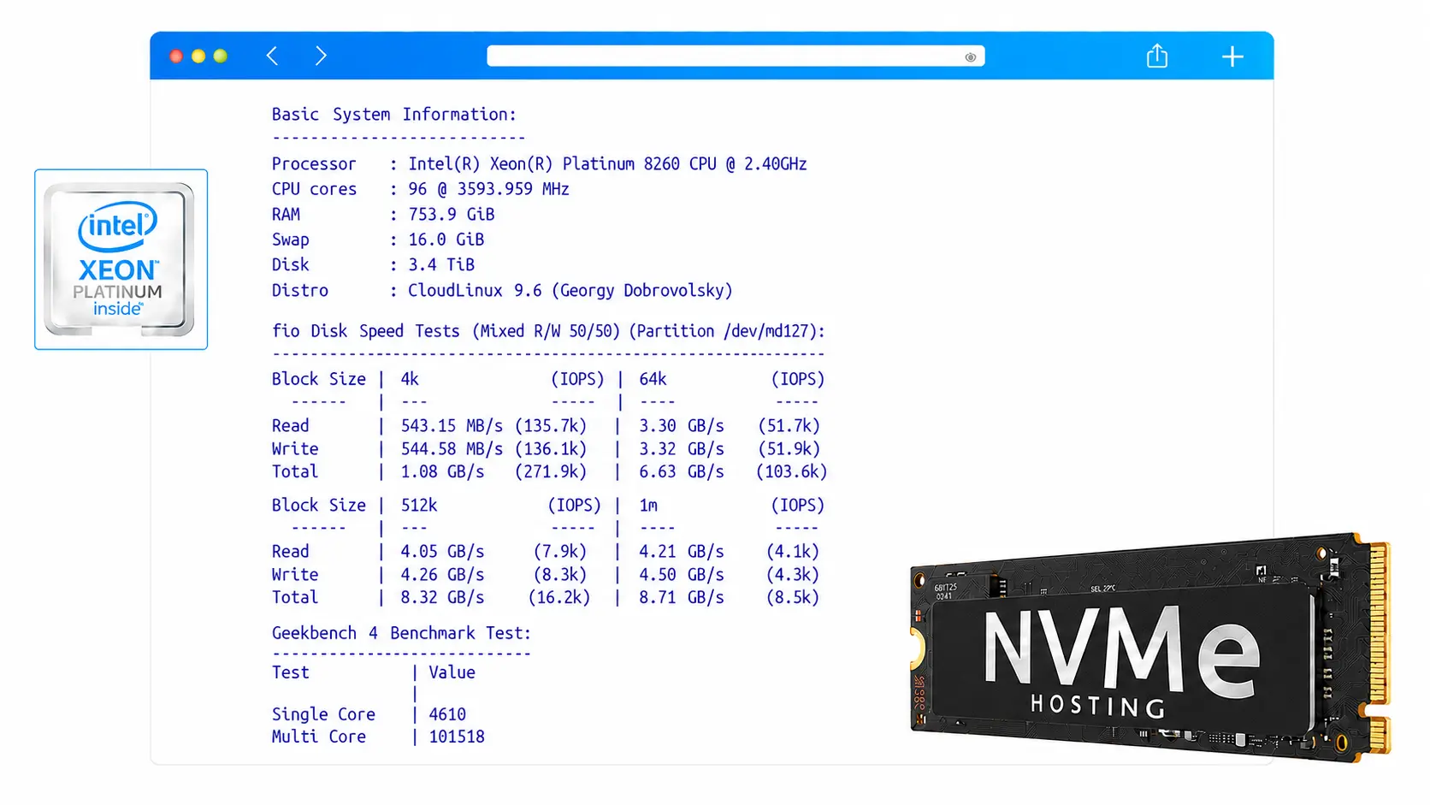The width and height of the screenshot is (1430, 805).
Task: Click the 4k Write value '544.58 MB/s'
Action: [x=452, y=449]
